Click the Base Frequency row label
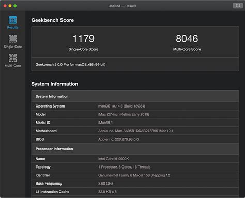The width and height of the screenshot is (245, 198). (49, 184)
